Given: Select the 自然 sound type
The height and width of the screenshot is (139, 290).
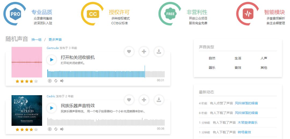Looking at the screenshot, I should click(x=212, y=58).
